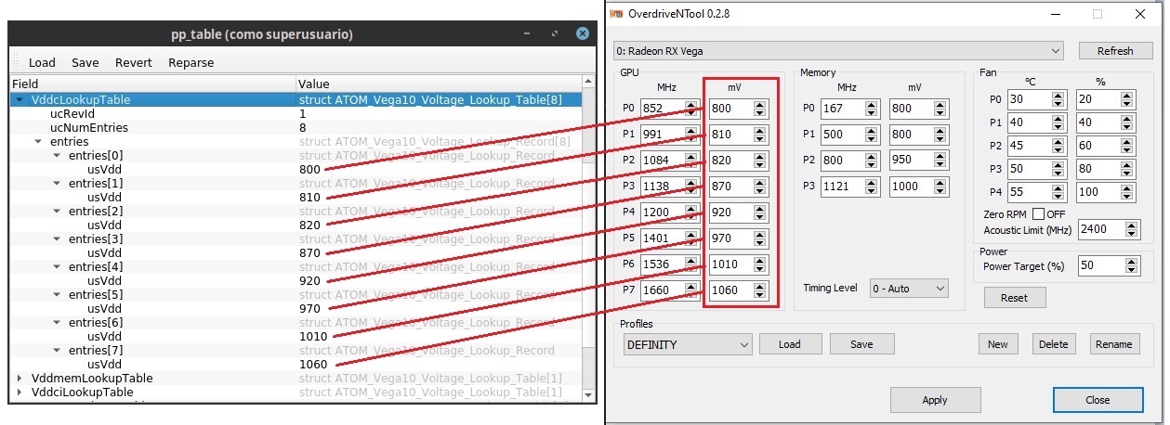Viewport: 1170px width, 425px height.
Task: Click the Delete profile button
Action: (x=1053, y=344)
